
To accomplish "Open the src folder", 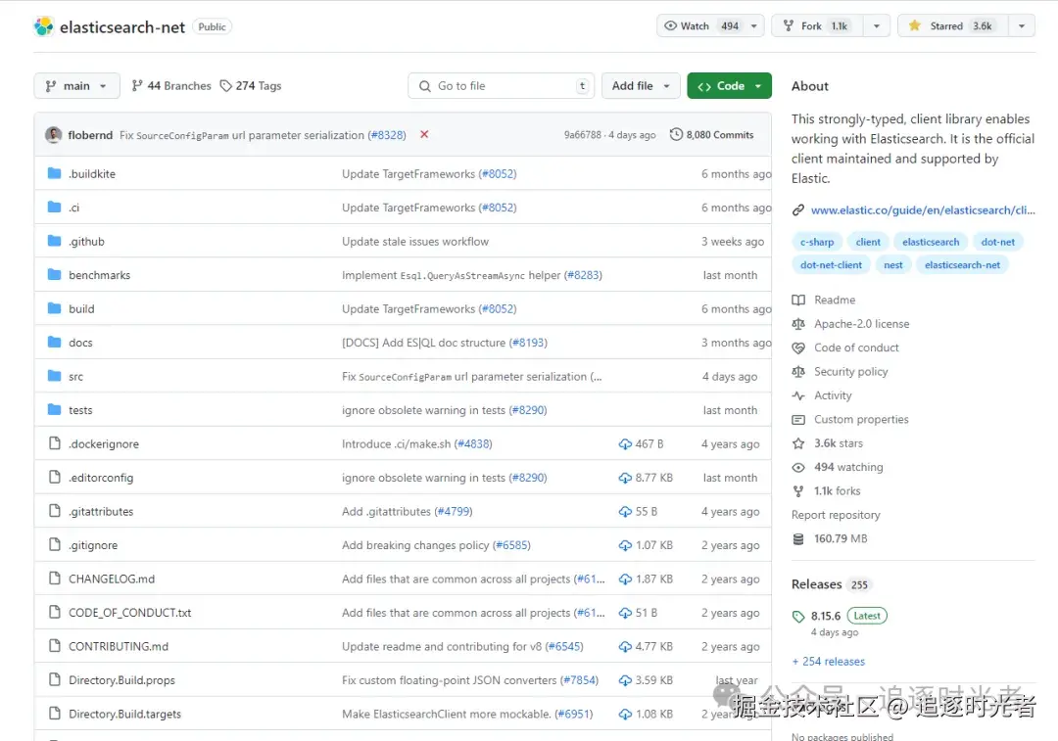I will point(75,376).
